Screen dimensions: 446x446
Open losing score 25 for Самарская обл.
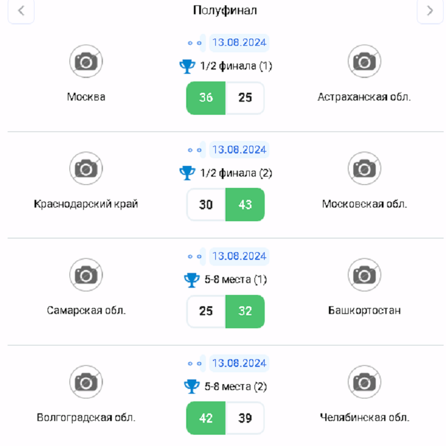coord(206,311)
